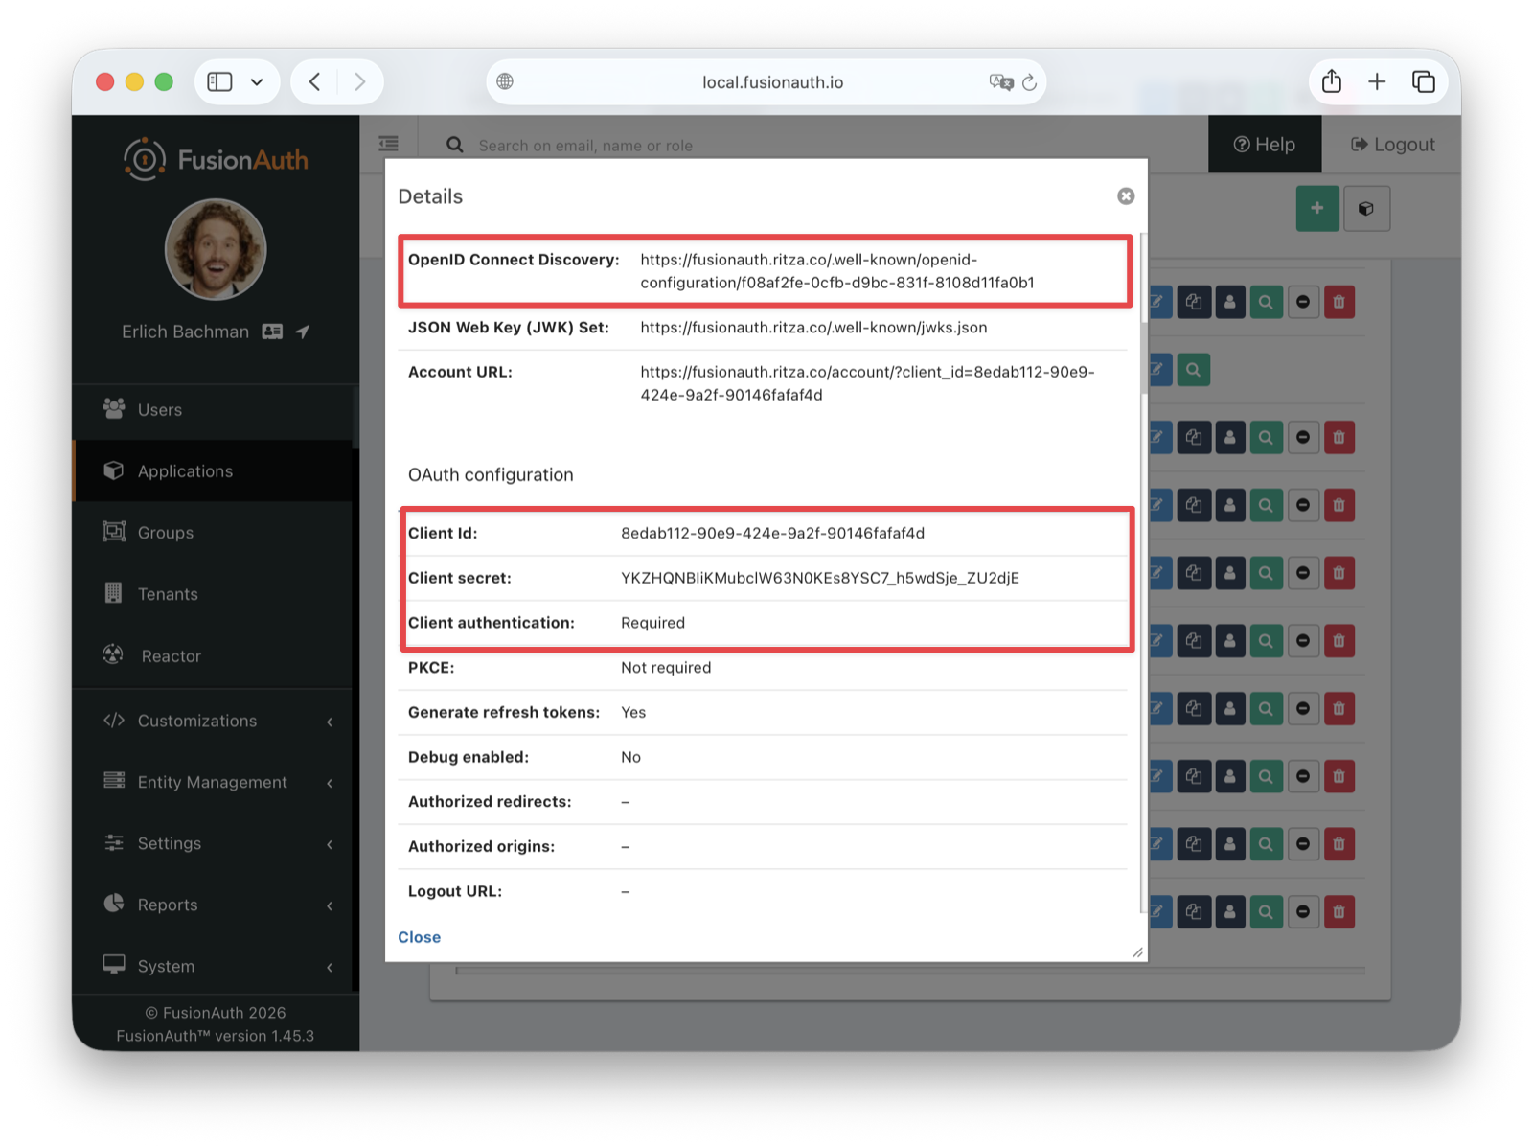View application details with the green magnifier icon
The image size is (1533, 1146).
click(1267, 302)
